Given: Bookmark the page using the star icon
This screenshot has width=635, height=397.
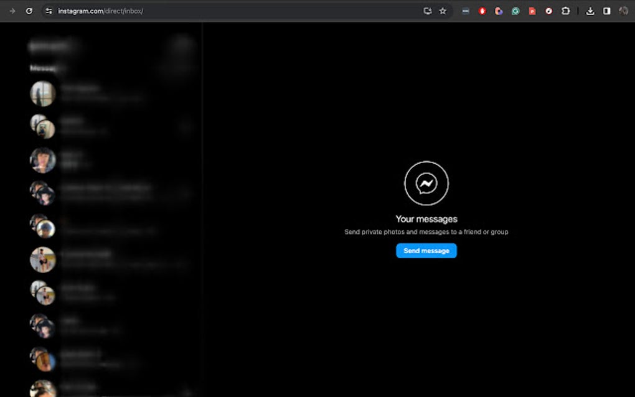Looking at the screenshot, I should (442, 11).
